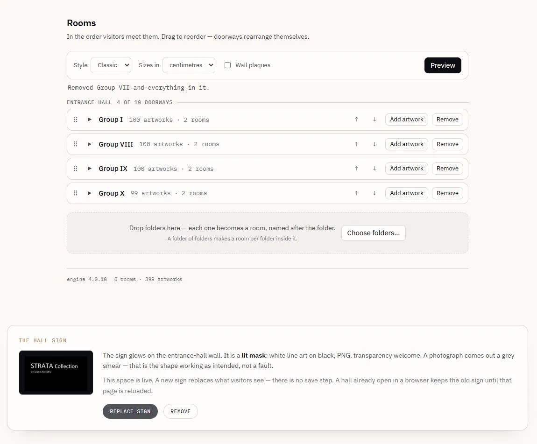Expand the Group VIII disclosure triangle
The height and width of the screenshot is (444, 537).
click(x=89, y=144)
